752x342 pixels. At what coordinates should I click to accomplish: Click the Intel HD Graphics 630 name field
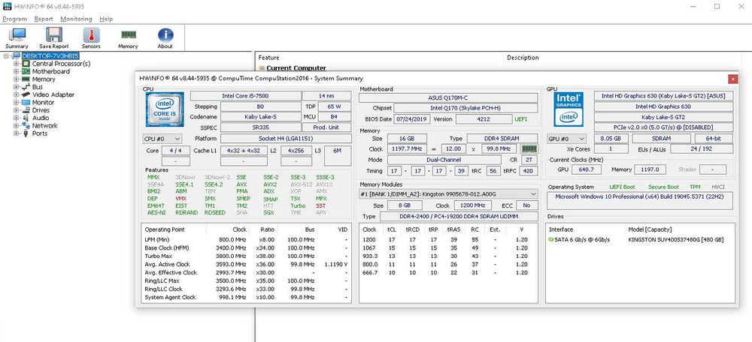[x=663, y=106]
